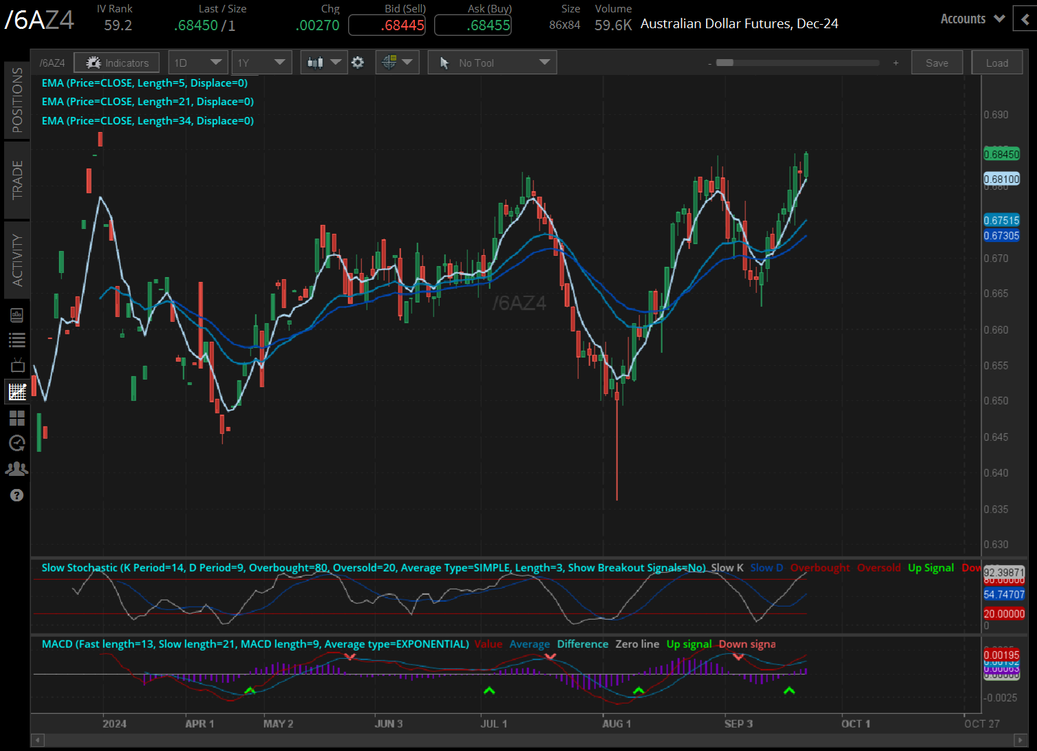
Task: Click the Indicators button
Action: coord(116,62)
